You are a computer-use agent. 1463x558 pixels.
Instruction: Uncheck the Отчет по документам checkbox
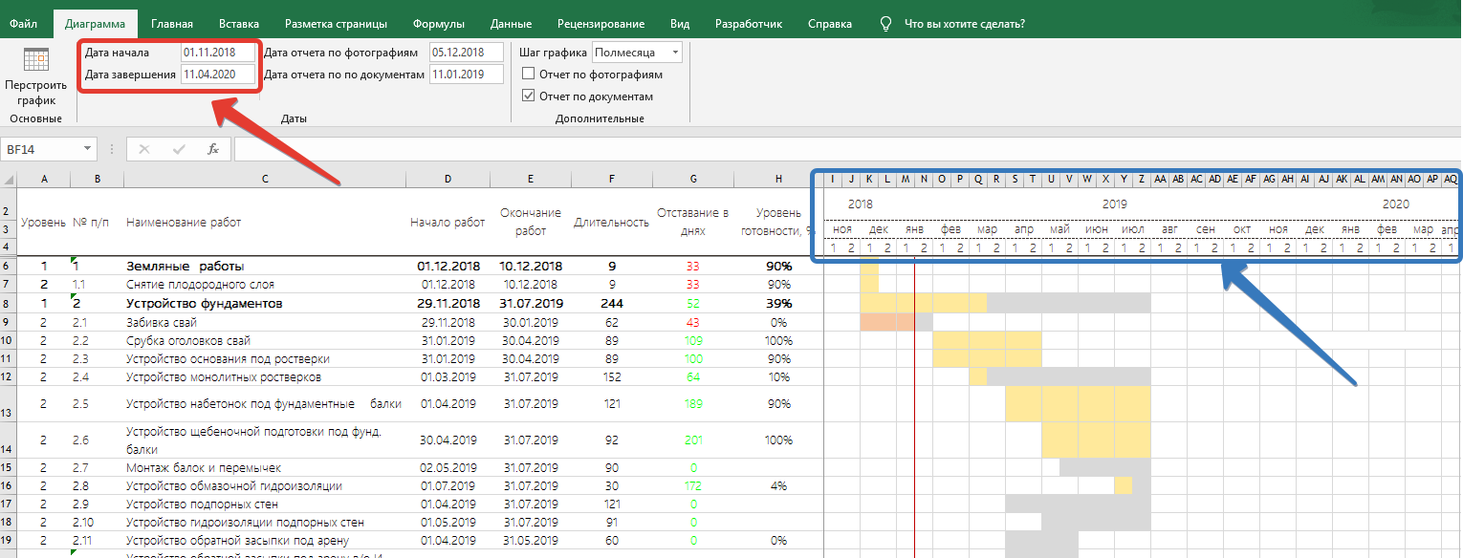click(x=528, y=96)
